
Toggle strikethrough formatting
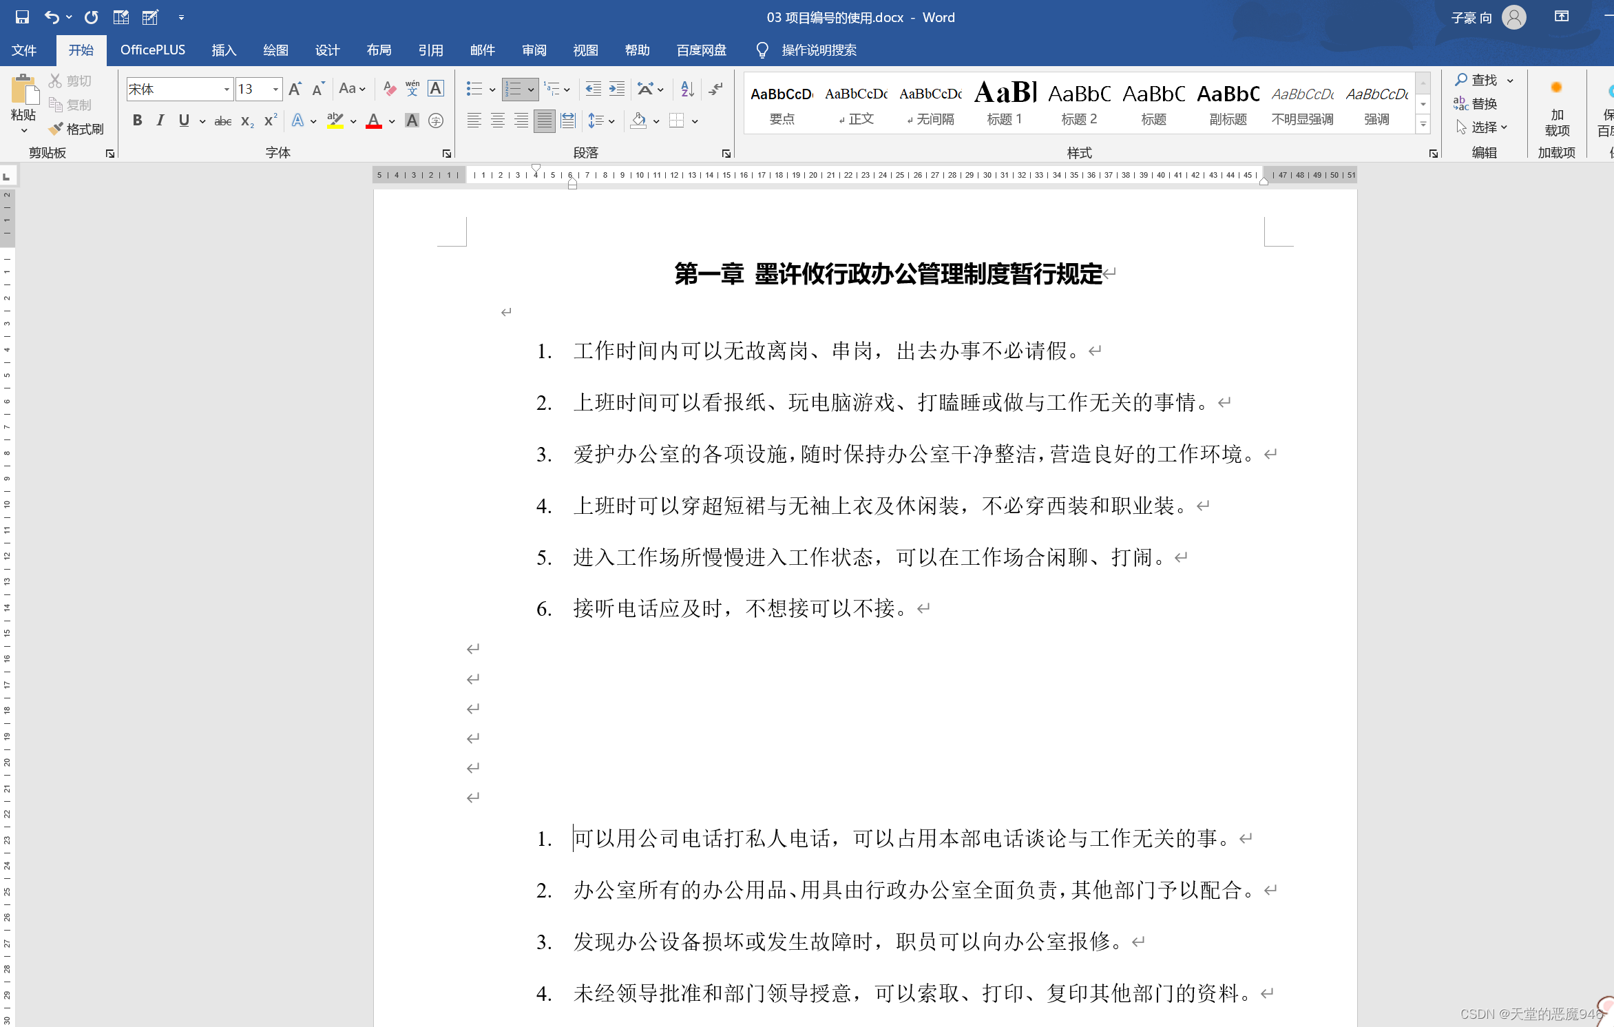point(222,121)
